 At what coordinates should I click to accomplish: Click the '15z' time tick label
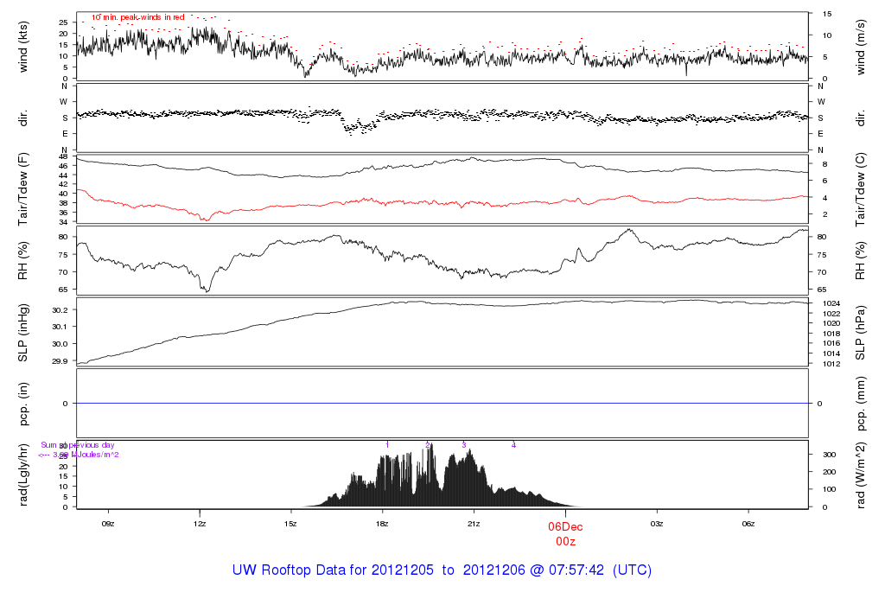(x=290, y=524)
